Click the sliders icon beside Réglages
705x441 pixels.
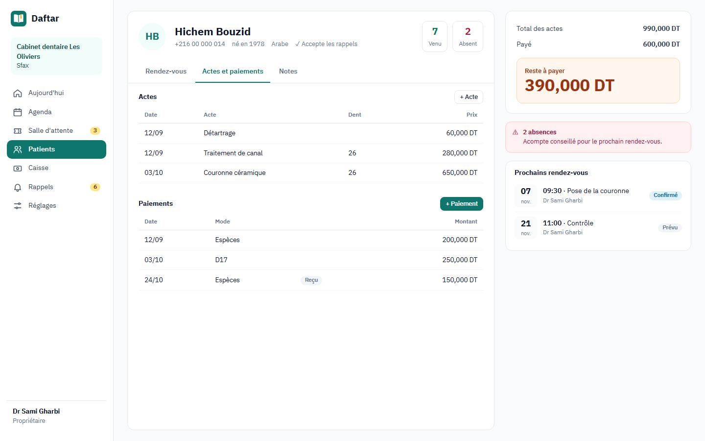point(18,206)
